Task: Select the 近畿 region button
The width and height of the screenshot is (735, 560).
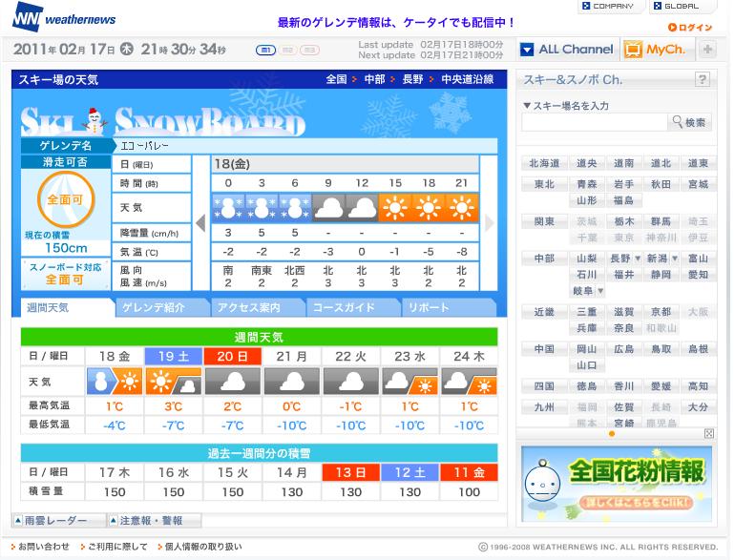Action: (x=544, y=312)
